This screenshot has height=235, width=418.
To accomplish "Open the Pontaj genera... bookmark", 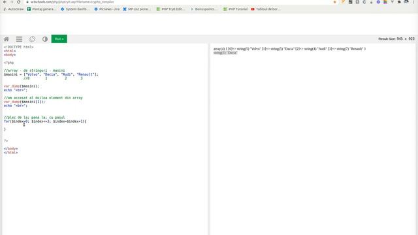I will click(x=42, y=9).
